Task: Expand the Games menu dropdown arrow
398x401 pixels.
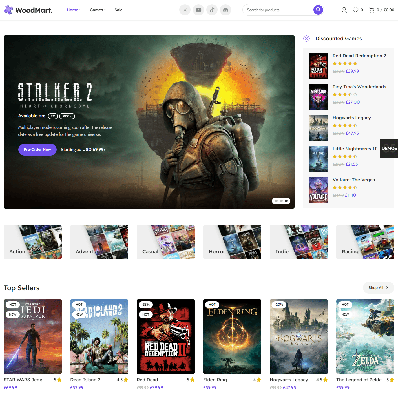Action: (x=105, y=10)
